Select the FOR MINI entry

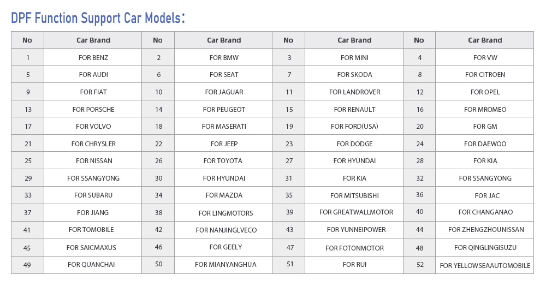coord(354,58)
